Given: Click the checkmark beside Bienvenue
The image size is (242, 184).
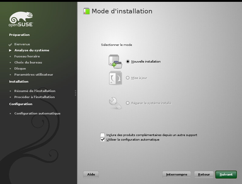Looking at the screenshot, I should 10,45.
